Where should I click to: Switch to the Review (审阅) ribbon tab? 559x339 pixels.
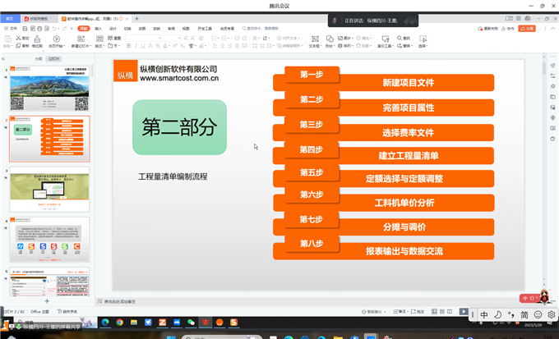pos(172,29)
